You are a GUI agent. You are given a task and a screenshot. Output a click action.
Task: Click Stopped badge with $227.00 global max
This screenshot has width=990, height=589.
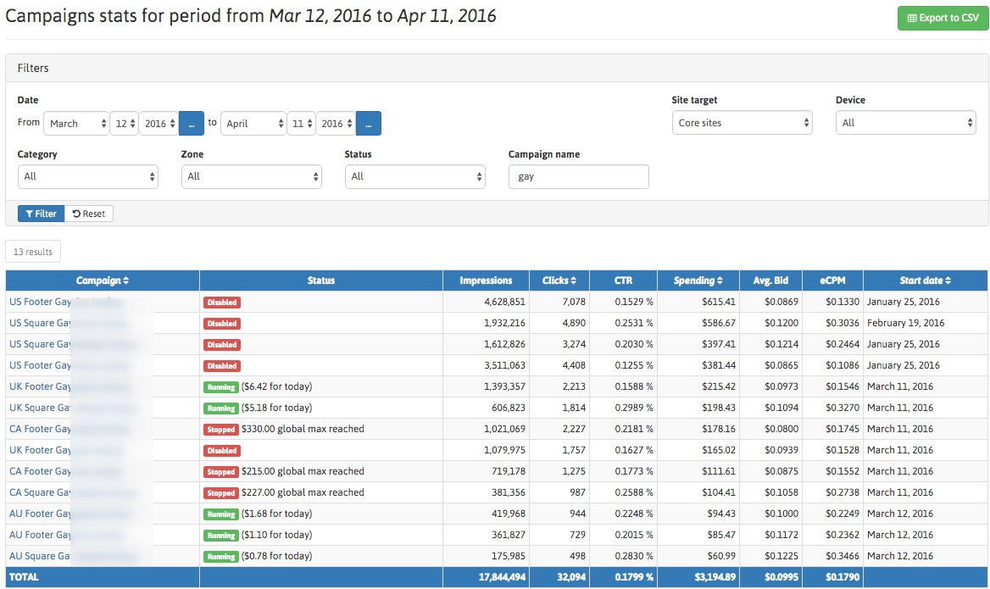[x=221, y=493]
